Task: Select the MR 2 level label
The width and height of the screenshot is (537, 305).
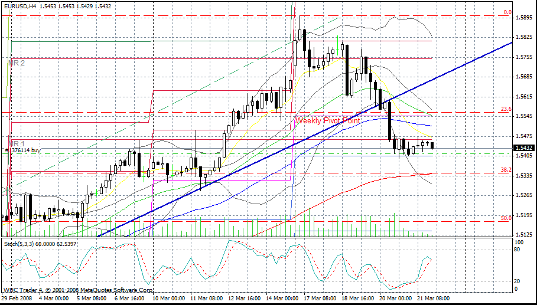Action: point(16,62)
